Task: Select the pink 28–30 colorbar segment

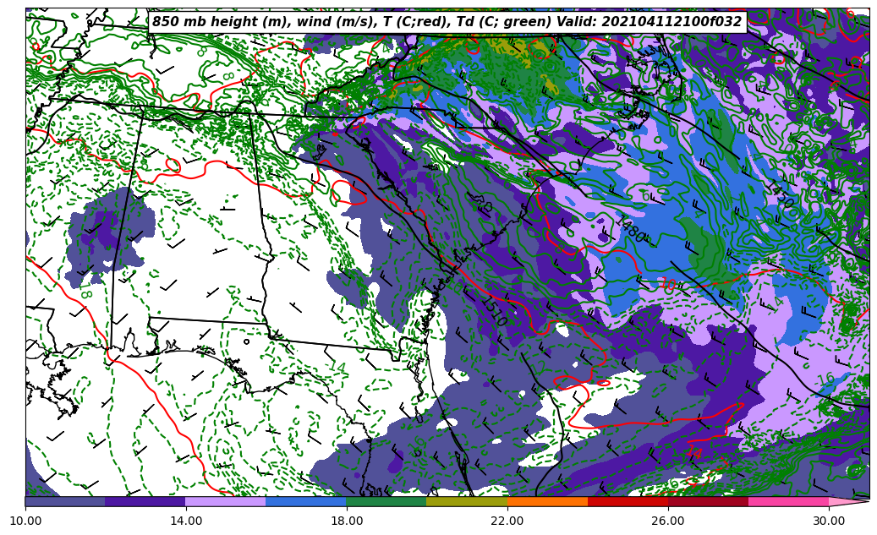Action: 789,501
